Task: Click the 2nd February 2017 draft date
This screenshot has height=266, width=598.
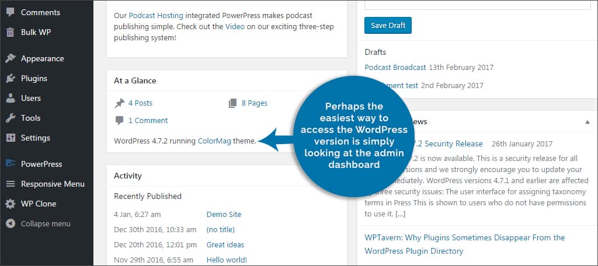Action: 453,86
